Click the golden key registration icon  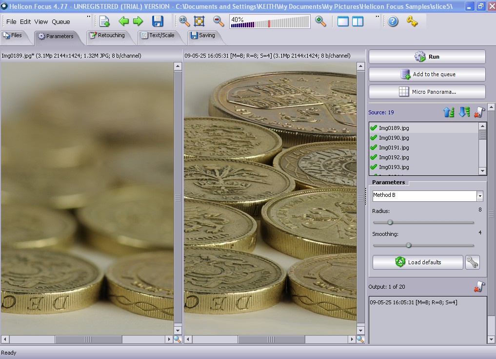point(412,21)
